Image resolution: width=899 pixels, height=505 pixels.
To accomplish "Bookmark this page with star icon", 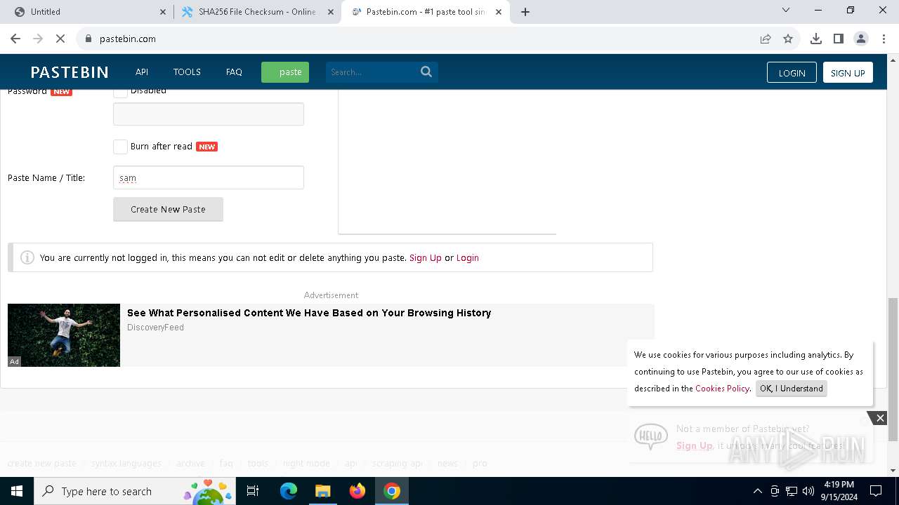I will click(788, 39).
